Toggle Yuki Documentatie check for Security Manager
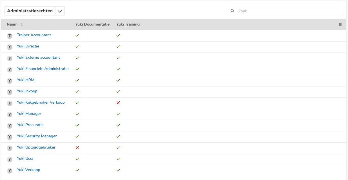Viewport: 348px width, 180px height. tap(77, 136)
